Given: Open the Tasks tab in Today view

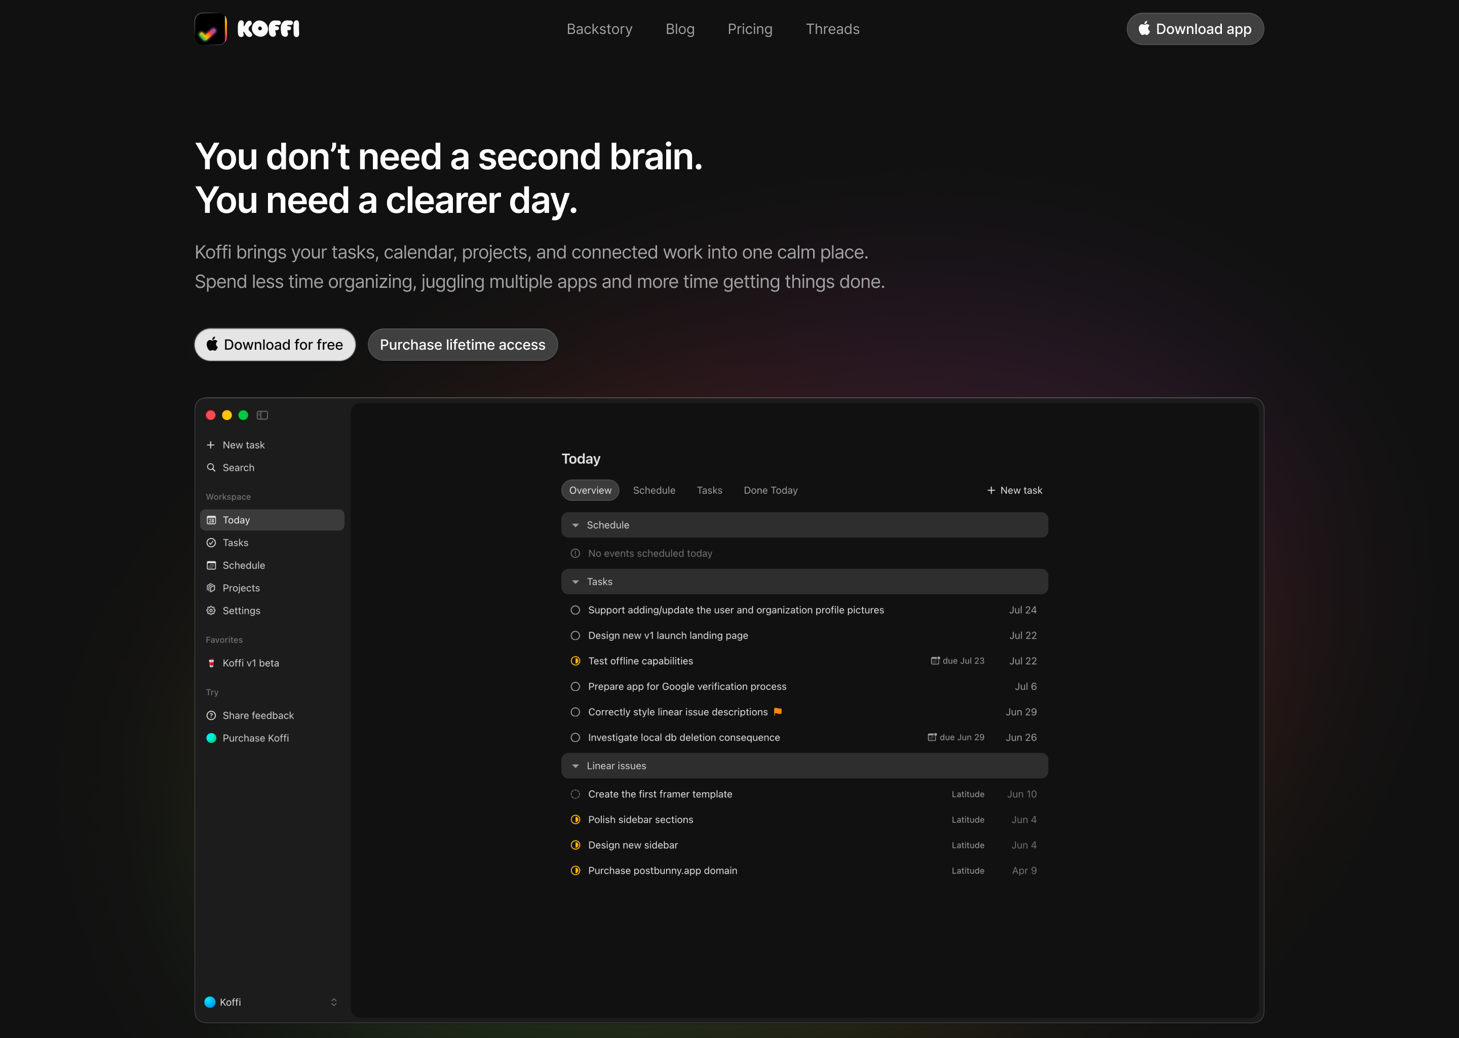Looking at the screenshot, I should click(710, 490).
